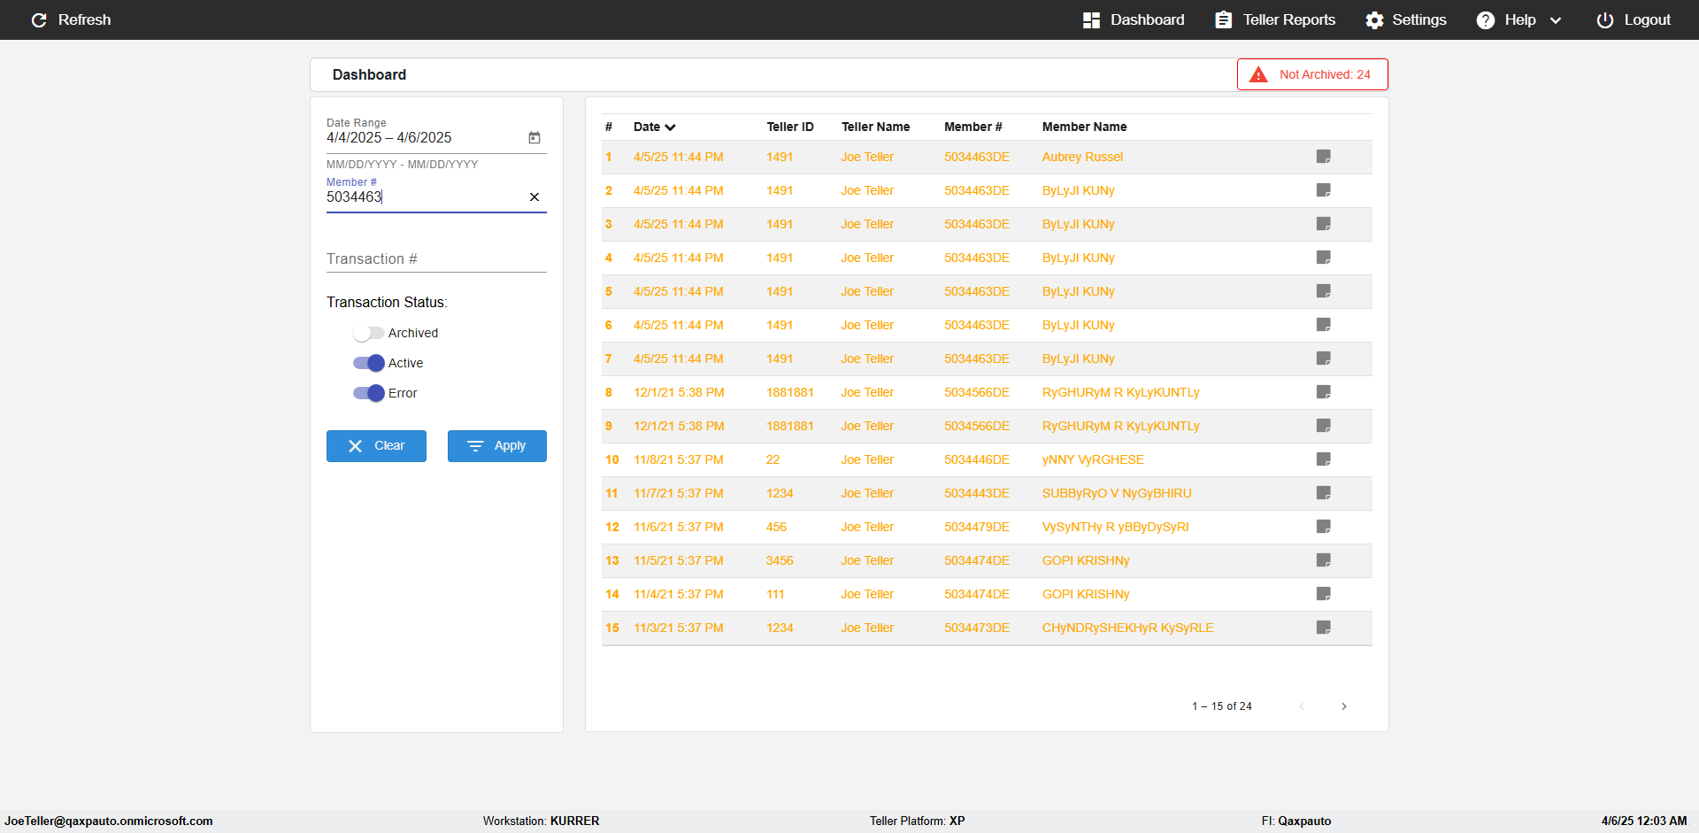Open the Teller Reports menu

tap(1275, 19)
